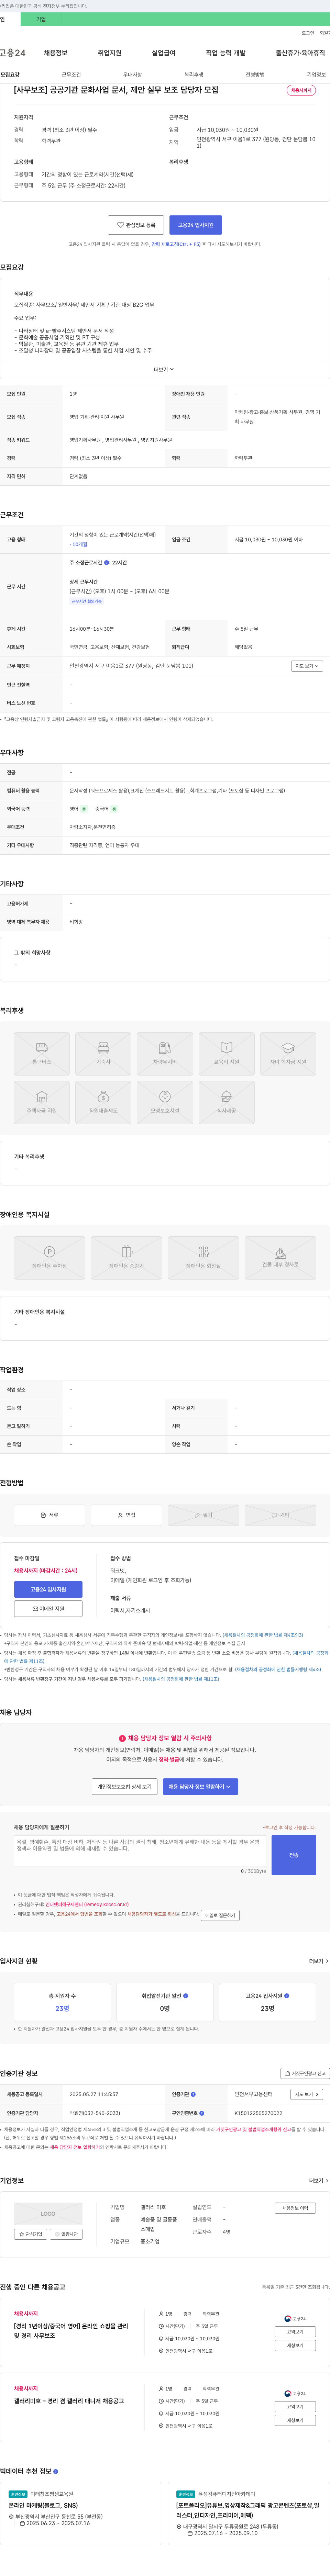Select the 자녀 학자금 지원 icon
This screenshot has width=330, height=2576.
click(288, 1054)
